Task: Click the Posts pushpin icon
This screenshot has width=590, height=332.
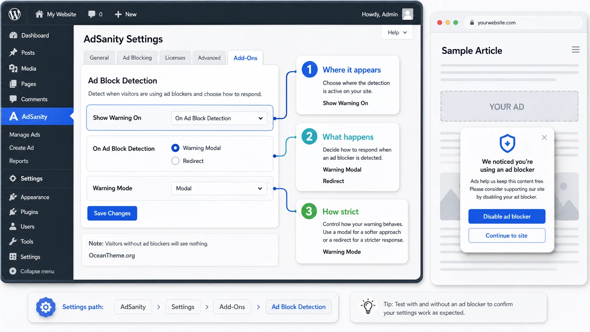Action: click(13, 53)
